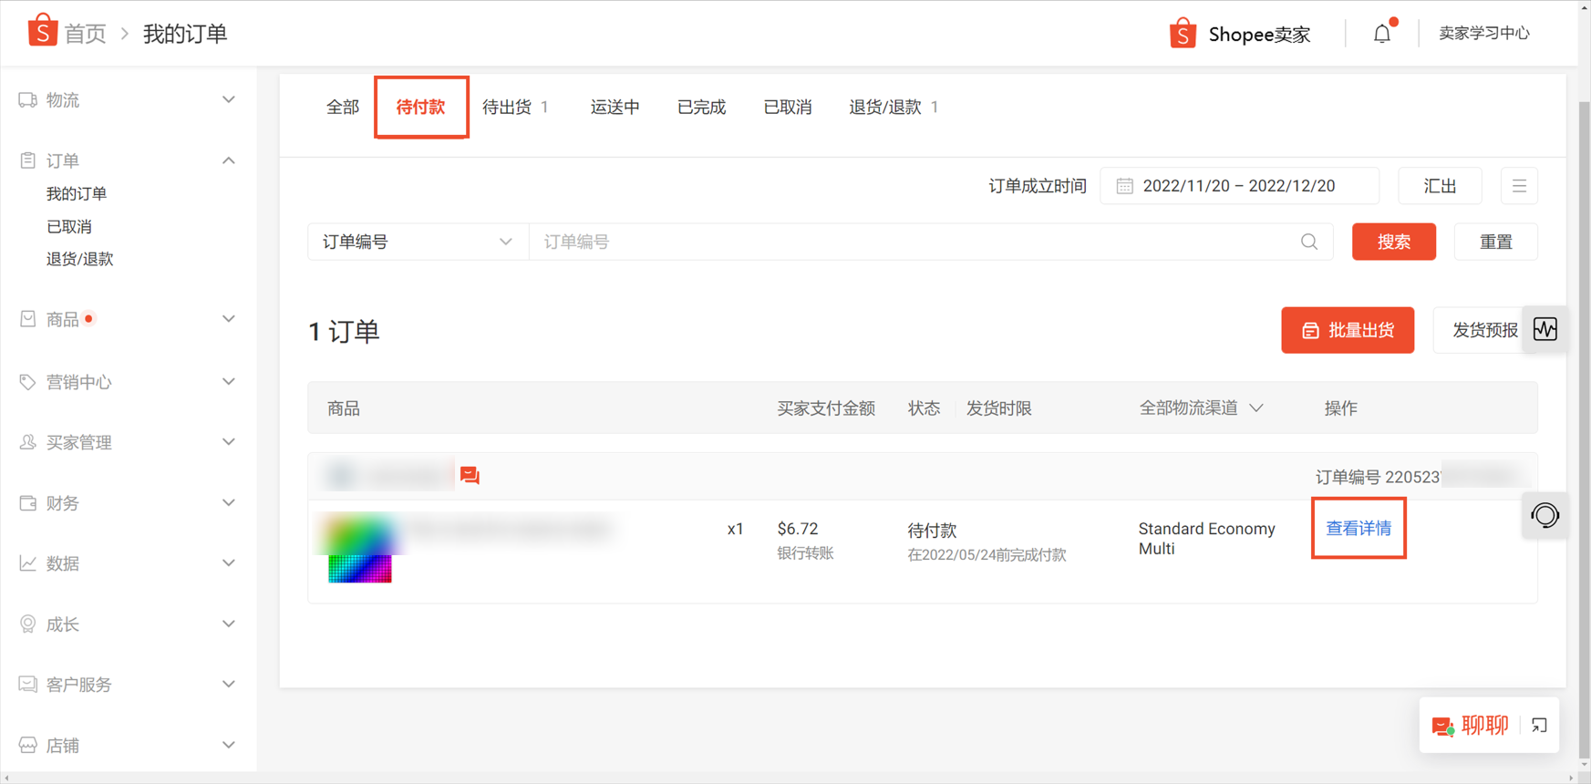Viewport: 1591px width, 784px height.
Task: Open the list menu icon beside 汇出
Action: point(1519,186)
